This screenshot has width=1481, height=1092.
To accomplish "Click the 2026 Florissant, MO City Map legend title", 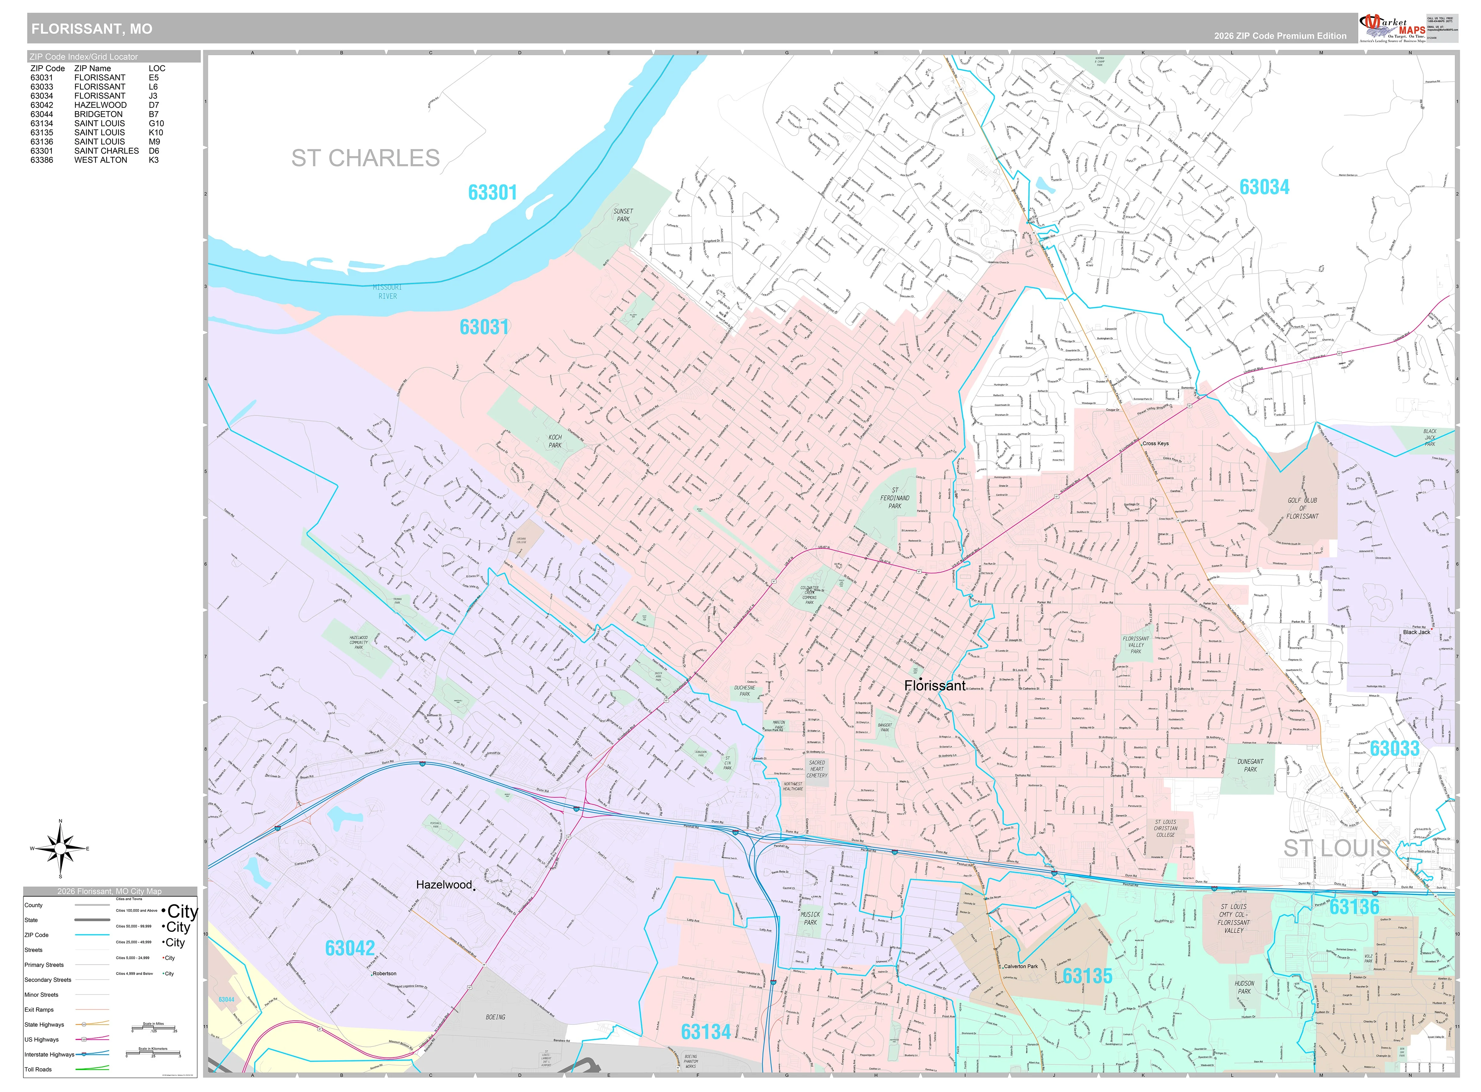I will [x=110, y=892].
